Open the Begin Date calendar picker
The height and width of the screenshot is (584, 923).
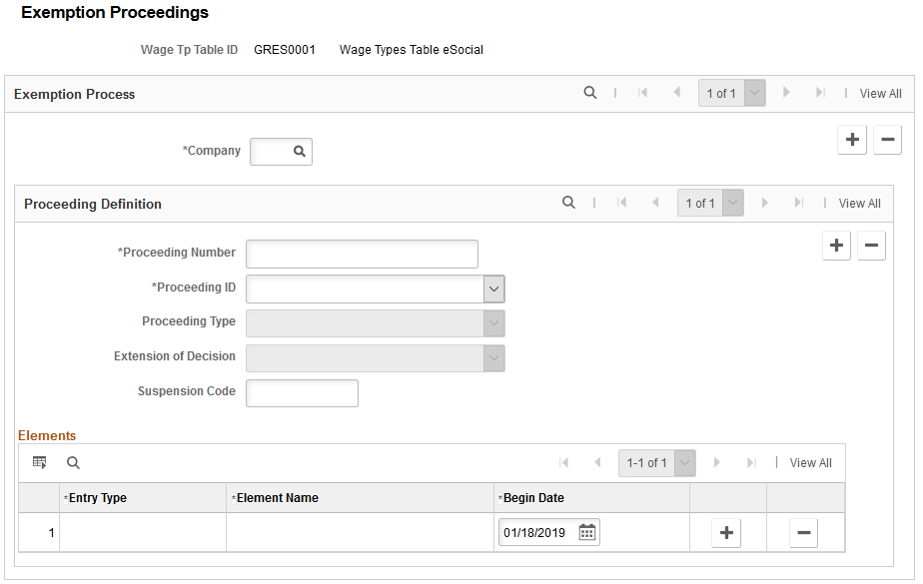click(587, 533)
